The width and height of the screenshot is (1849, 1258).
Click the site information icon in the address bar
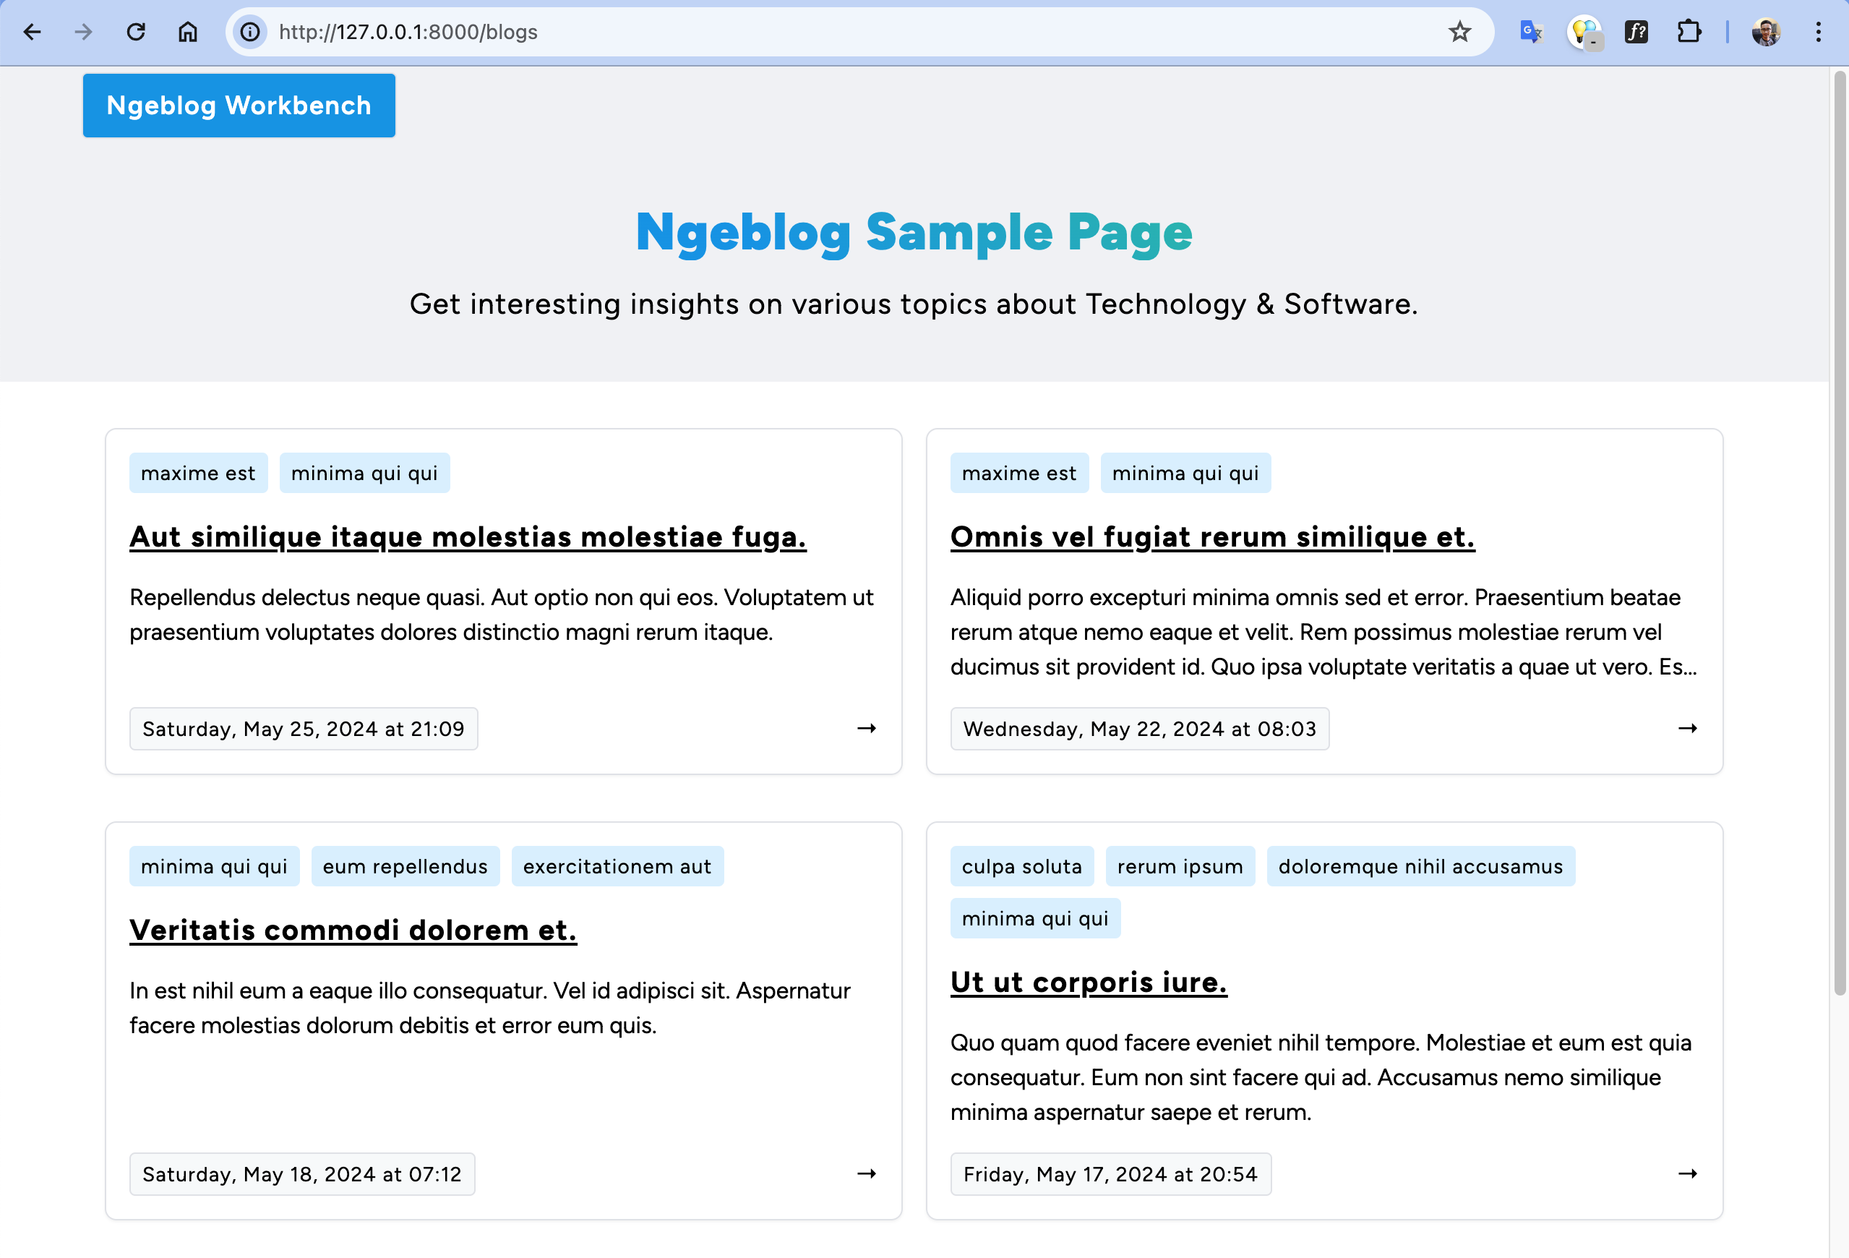point(250,32)
